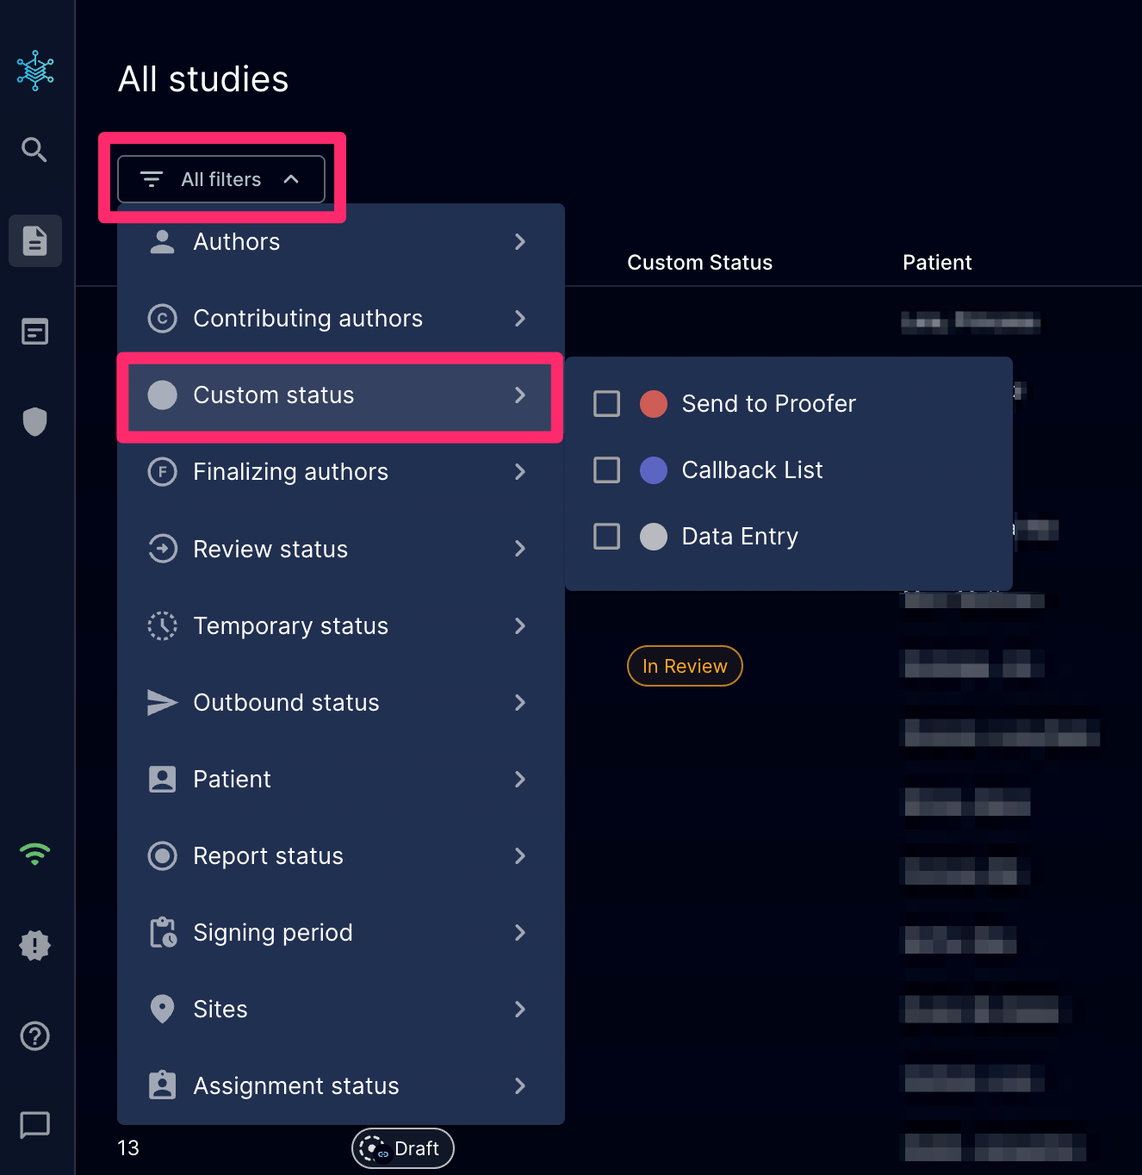Open the alert badge settings icon

coord(34,945)
